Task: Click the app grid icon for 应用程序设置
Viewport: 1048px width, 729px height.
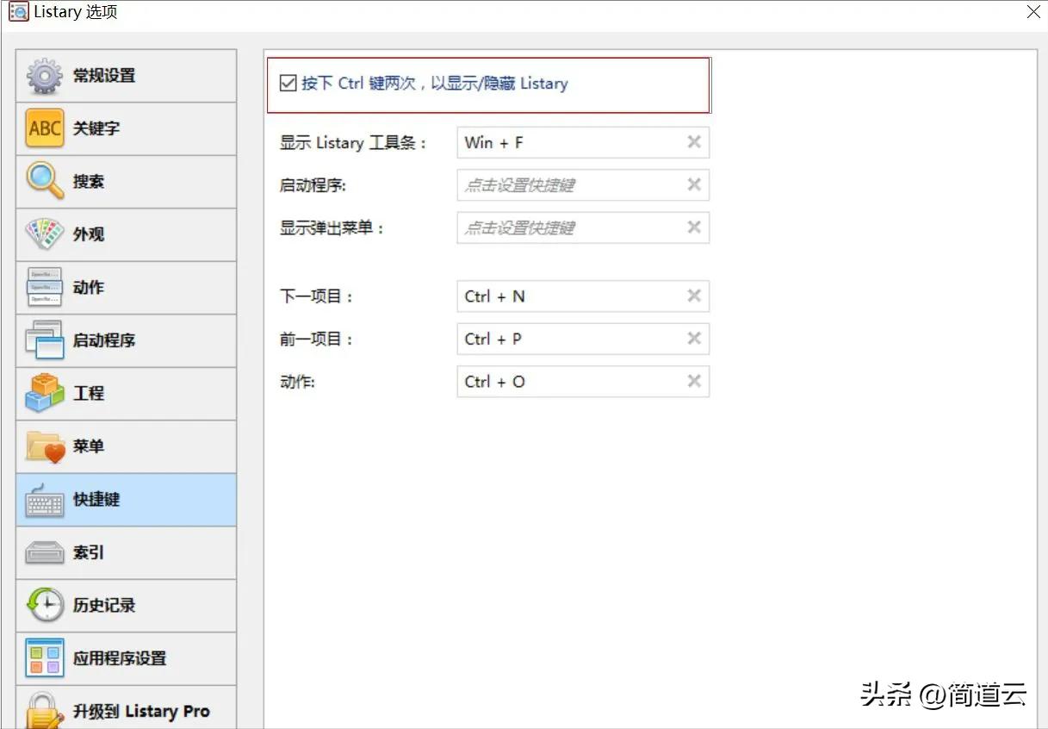Action: point(44,658)
